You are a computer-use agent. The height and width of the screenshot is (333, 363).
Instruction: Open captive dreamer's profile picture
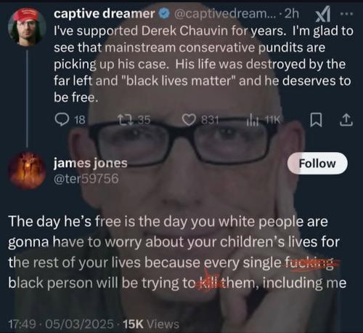[x=27, y=26]
